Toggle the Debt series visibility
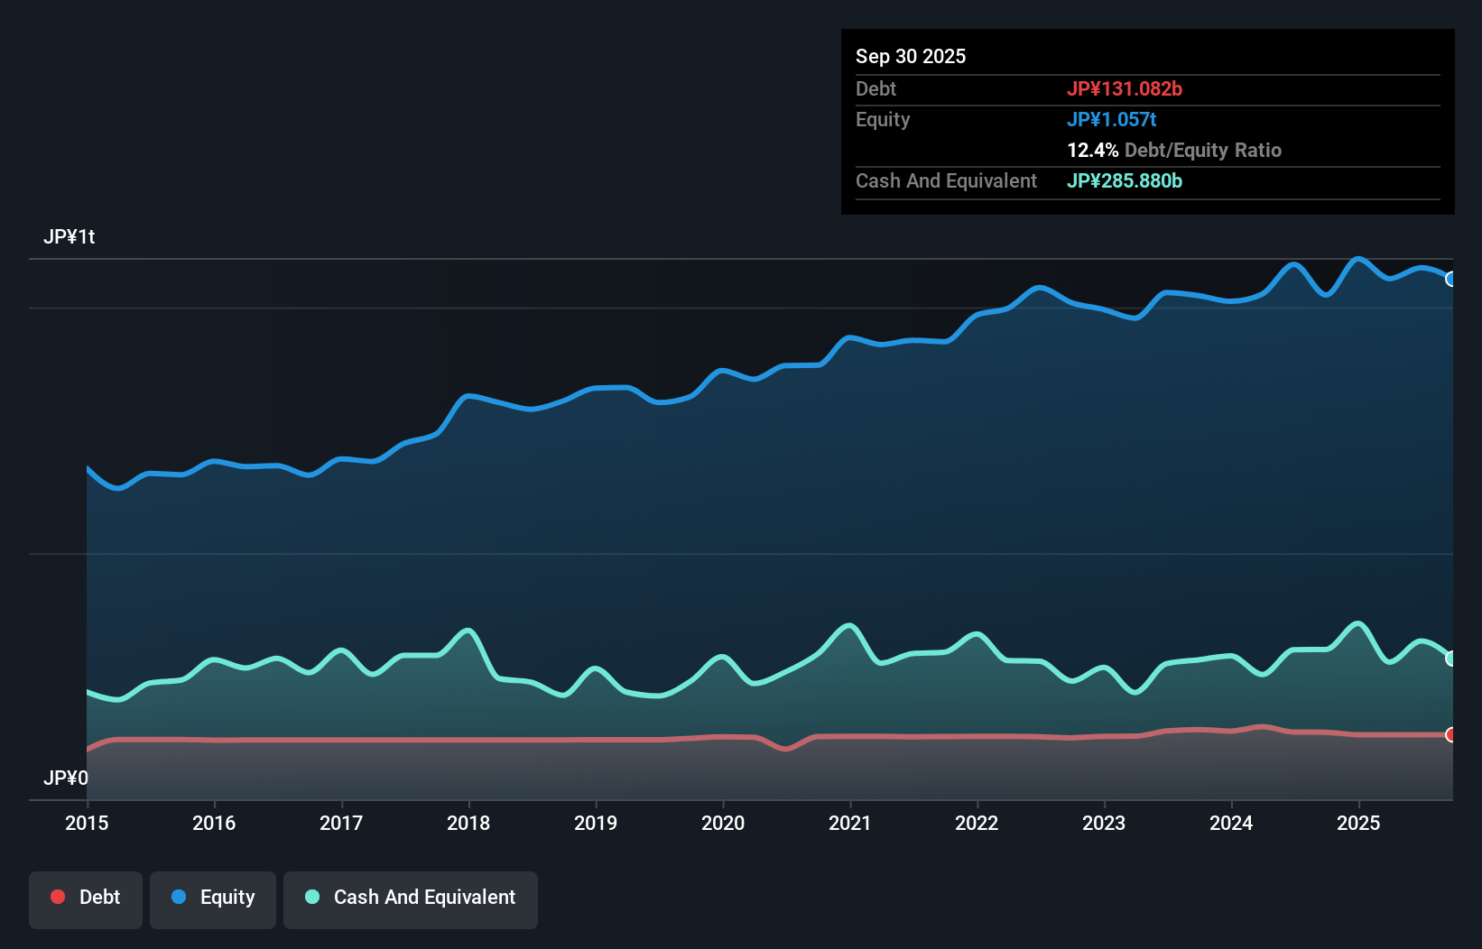This screenshot has height=949, width=1482. (86, 898)
